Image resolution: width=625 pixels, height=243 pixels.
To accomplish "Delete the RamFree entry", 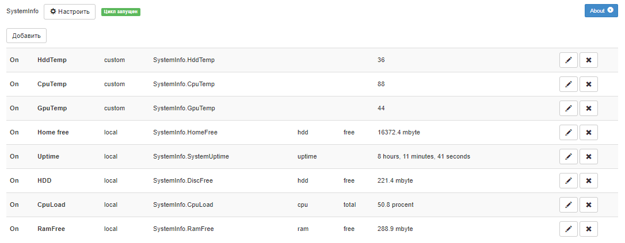I will (x=588, y=229).
